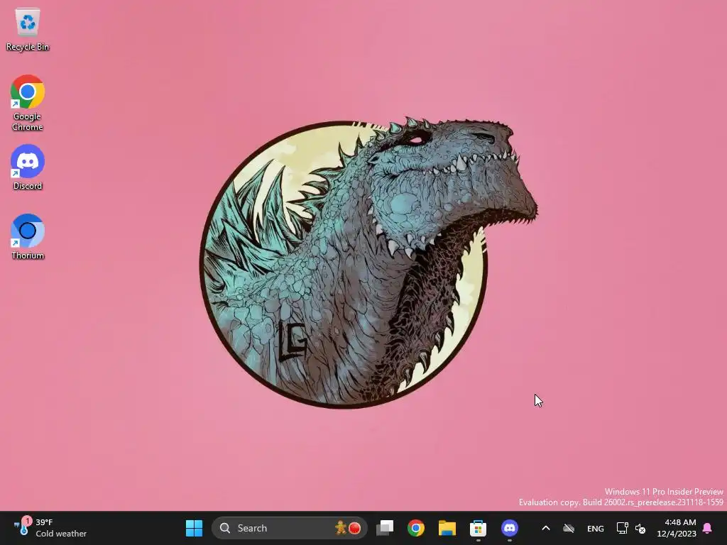The image size is (727, 545).
Task: Select the Thorium desktop shortcut
Action: point(28,237)
